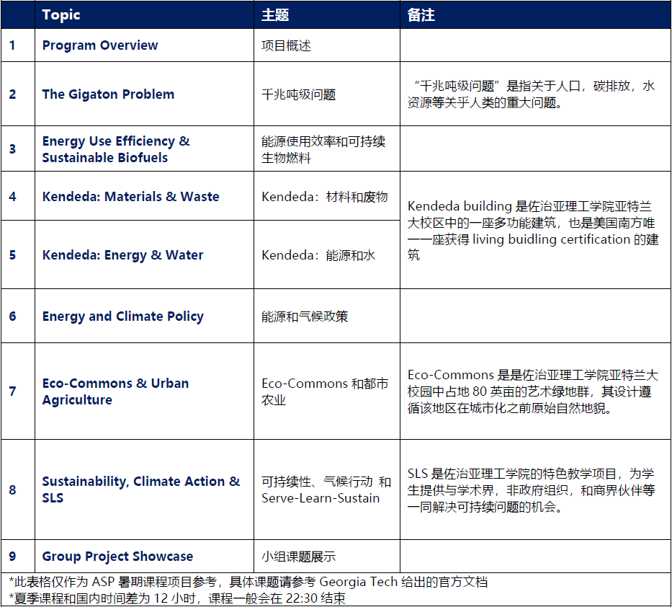The image size is (672, 607).
Task: Select The Gigaton Problem topic
Action: point(109,94)
